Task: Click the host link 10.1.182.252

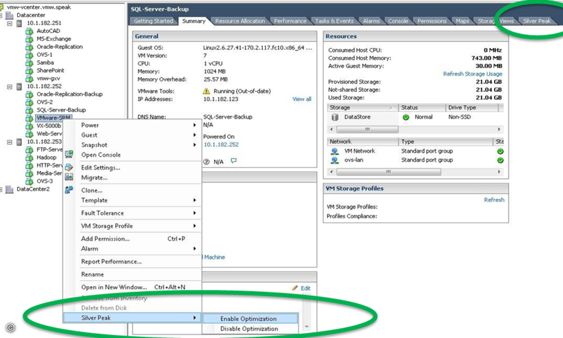Action: tap(221, 145)
